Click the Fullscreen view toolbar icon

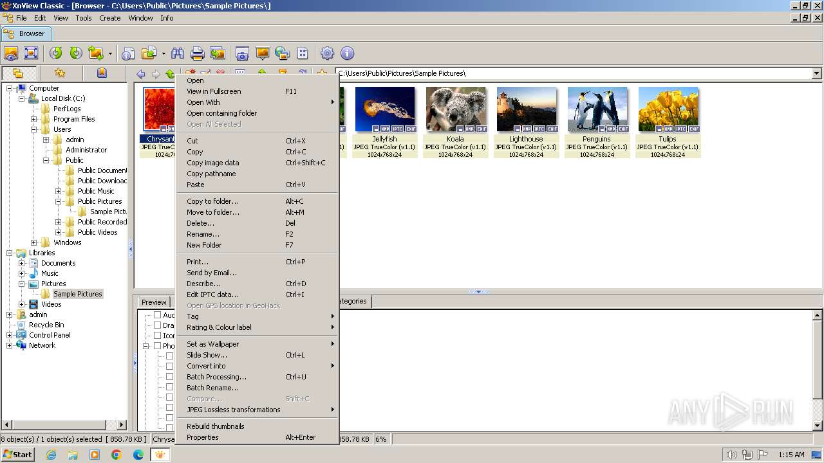31,53
